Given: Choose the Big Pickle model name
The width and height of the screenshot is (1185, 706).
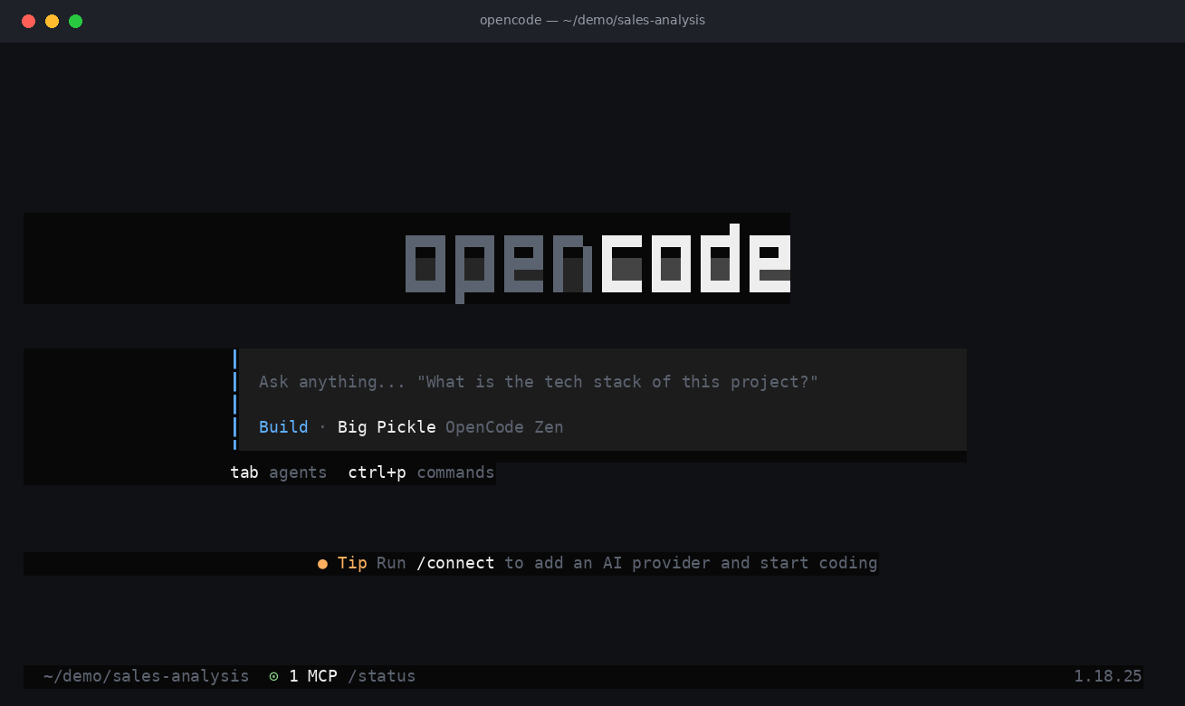Looking at the screenshot, I should [387, 427].
